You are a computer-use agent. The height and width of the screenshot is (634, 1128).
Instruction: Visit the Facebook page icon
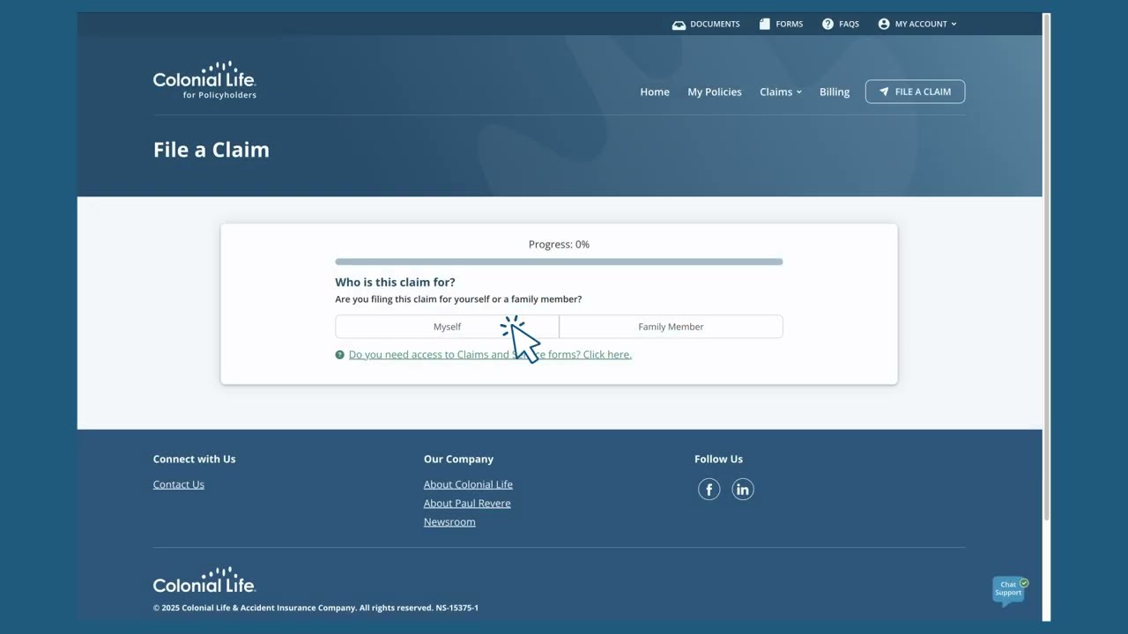[709, 490]
